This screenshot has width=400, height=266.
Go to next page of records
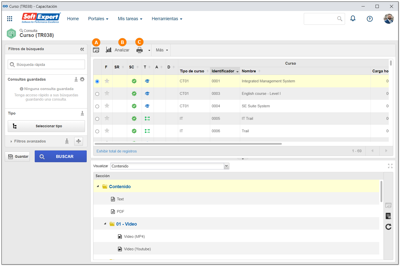(x=386, y=151)
